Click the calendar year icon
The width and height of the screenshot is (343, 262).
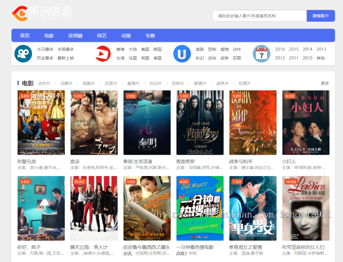(x=261, y=54)
